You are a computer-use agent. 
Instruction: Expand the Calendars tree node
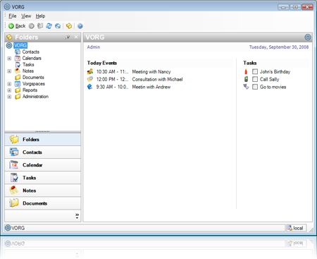[9, 58]
